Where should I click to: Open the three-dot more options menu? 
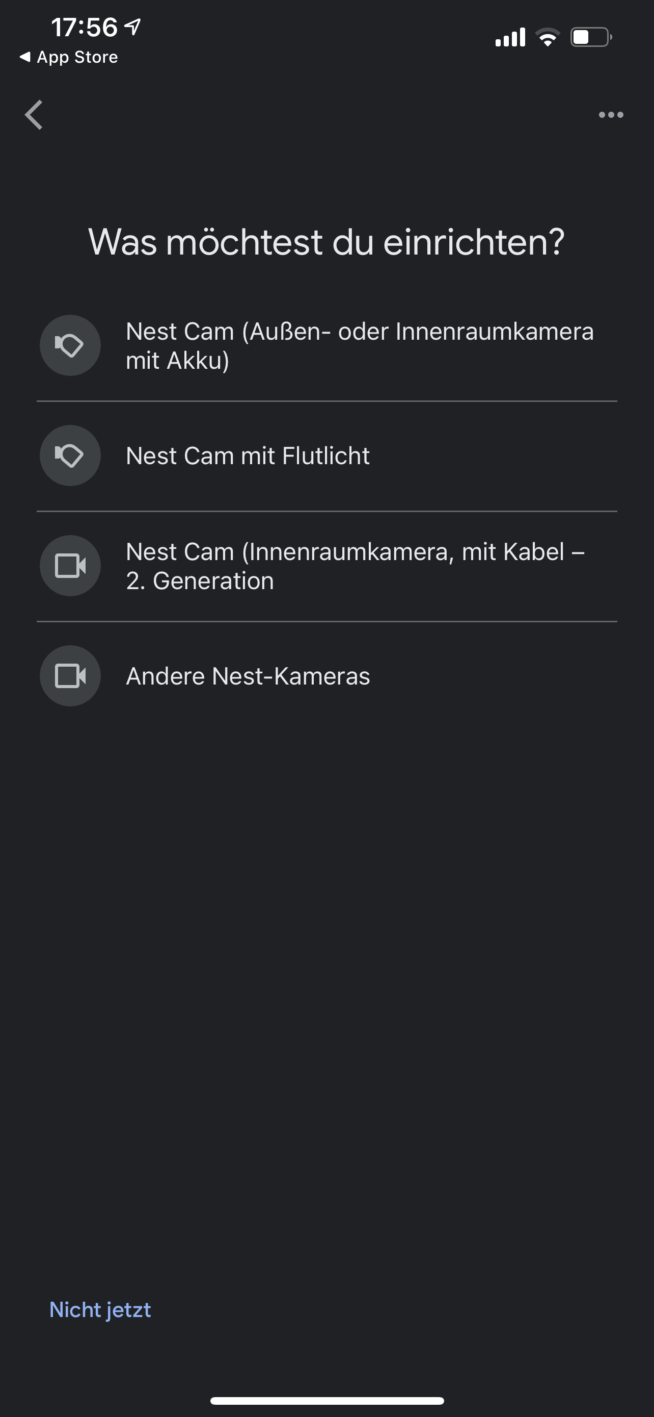click(x=611, y=115)
